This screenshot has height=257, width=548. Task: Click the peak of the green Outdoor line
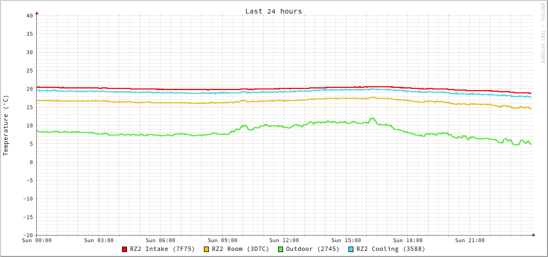(373, 118)
